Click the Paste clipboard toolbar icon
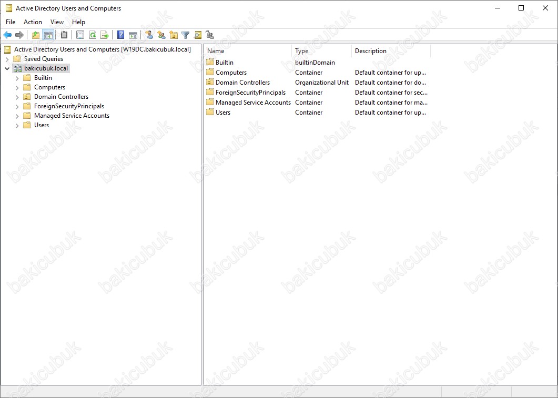The image size is (558, 398). pos(64,35)
